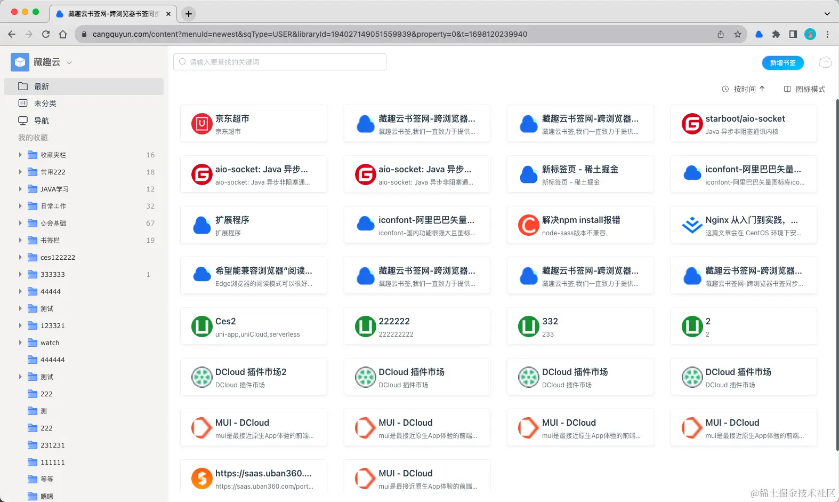Open the 111111 folder icon
Screen dimensions: 839x502
point(33,462)
